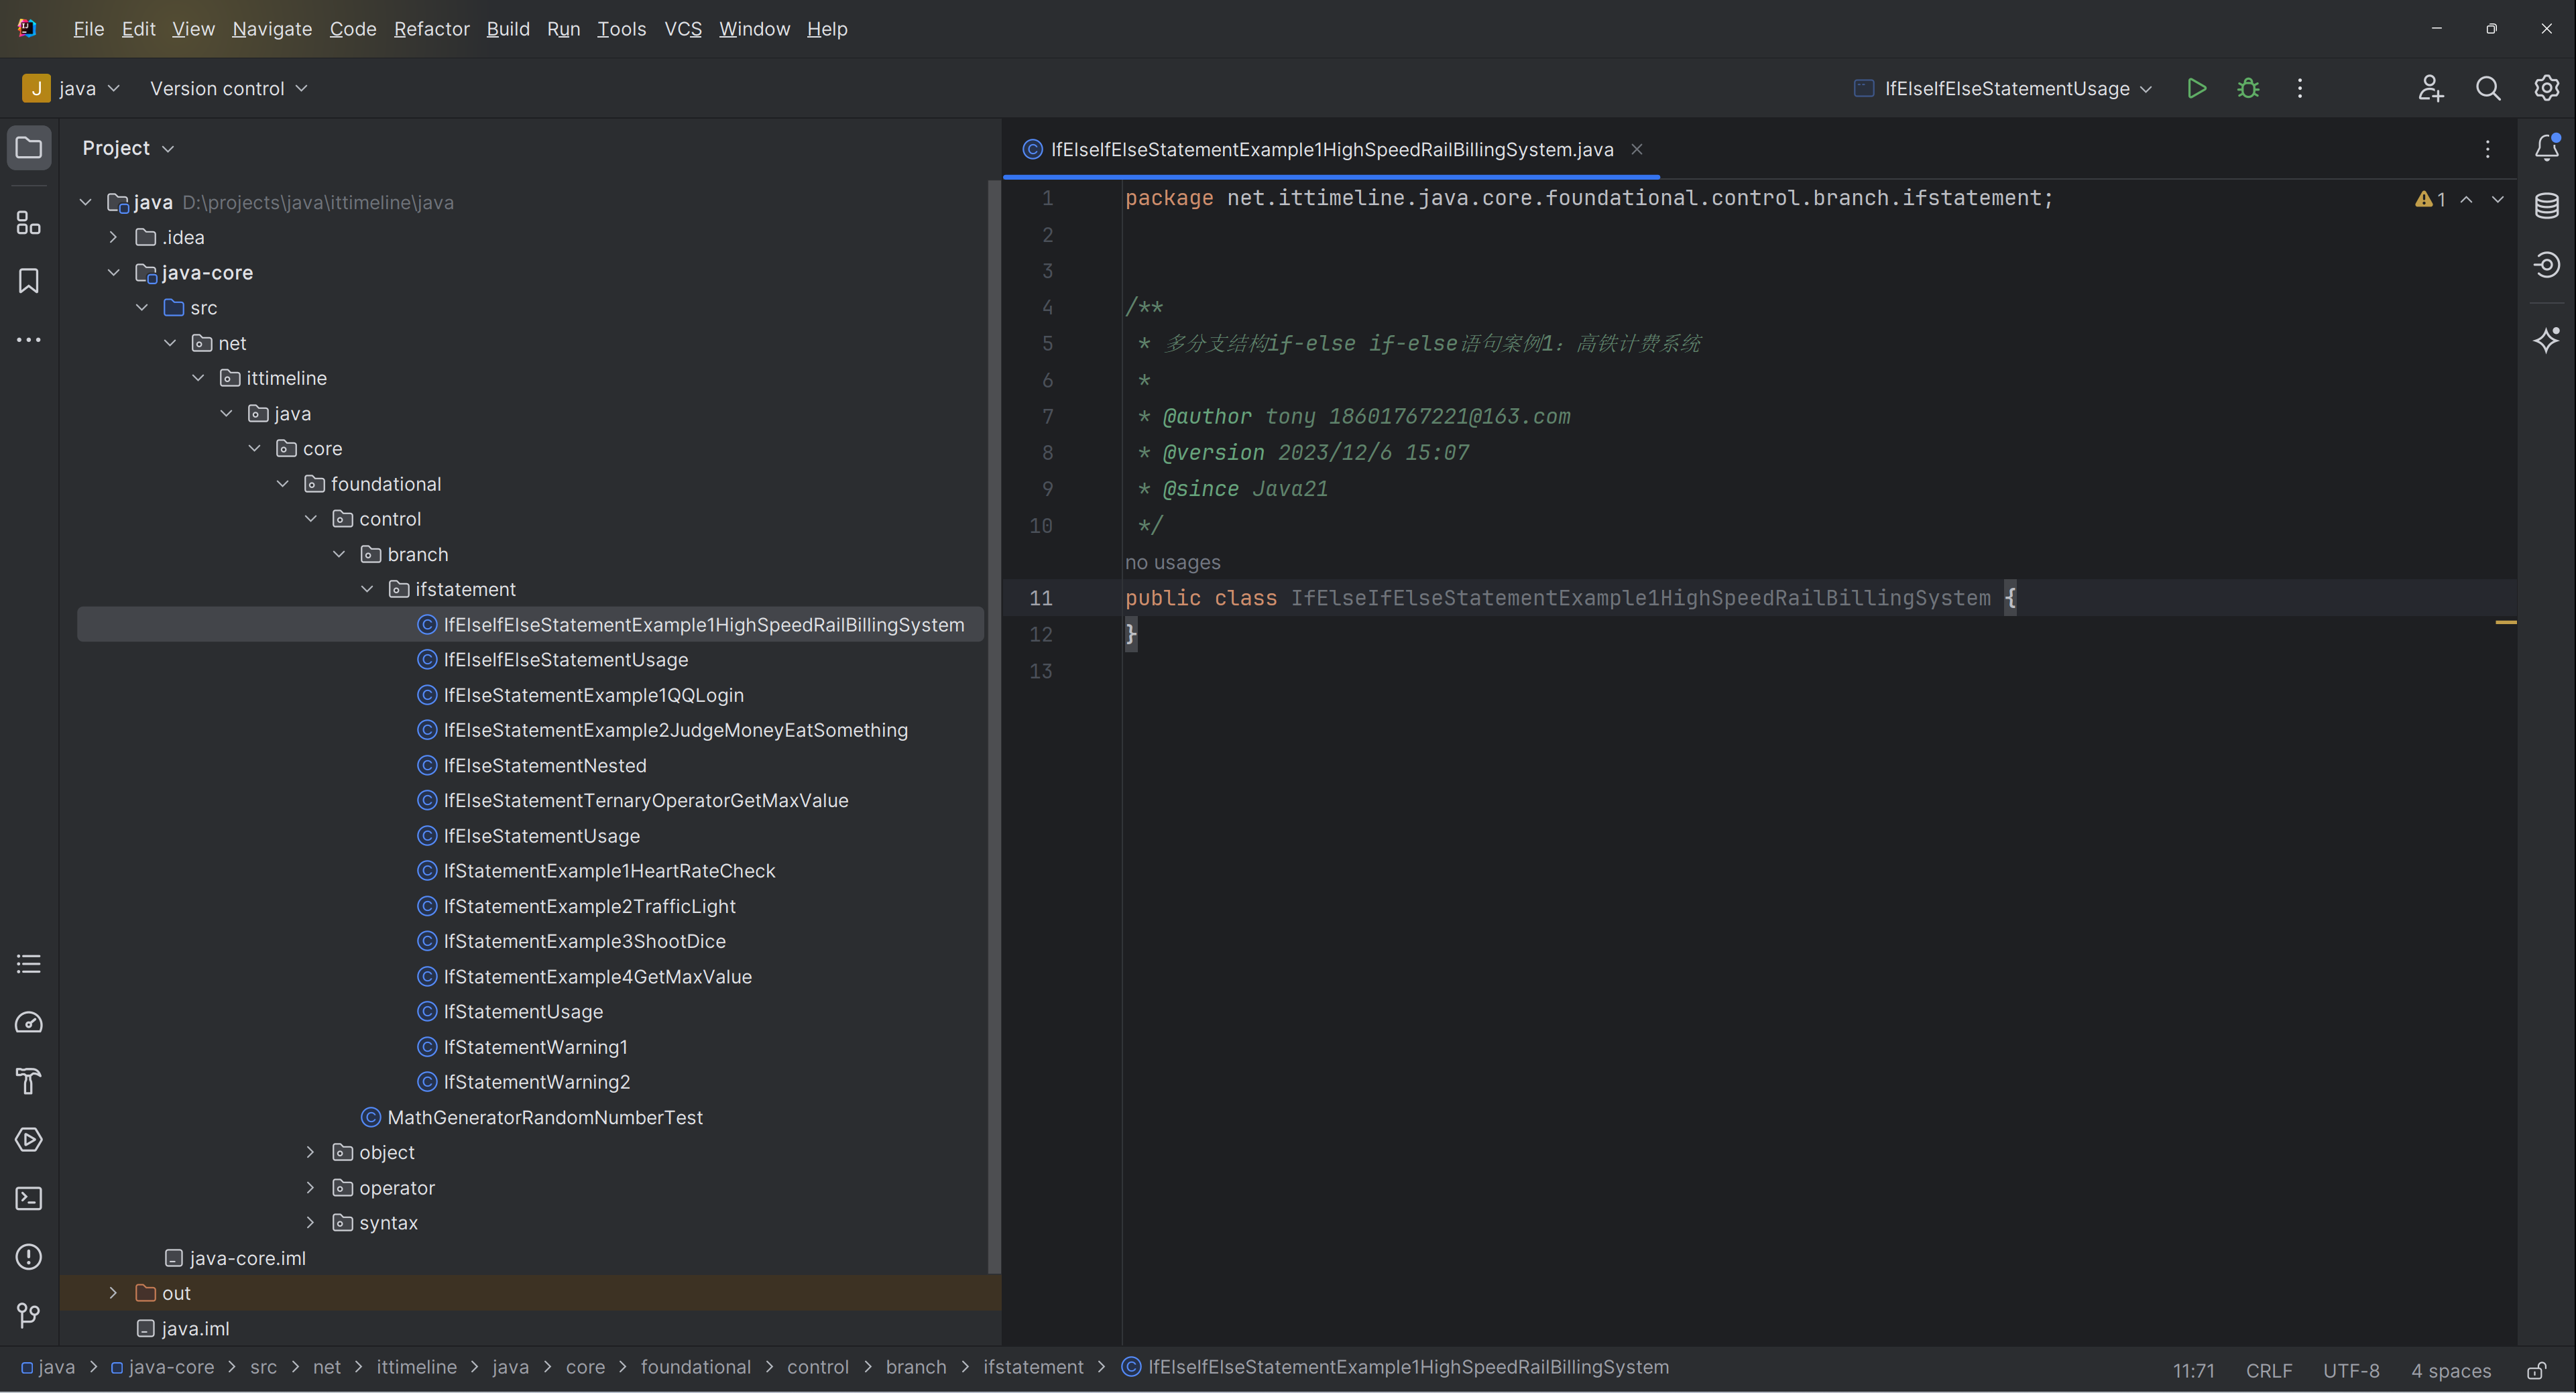Open the Build menu

[508, 29]
